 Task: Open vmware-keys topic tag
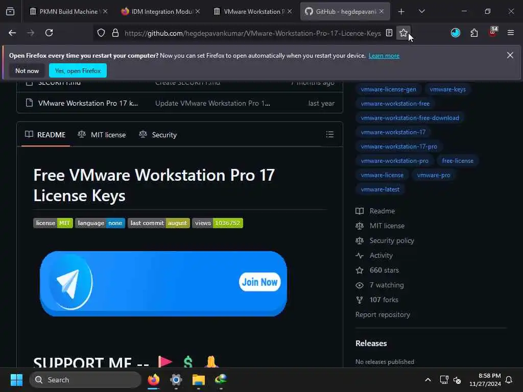point(447,89)
